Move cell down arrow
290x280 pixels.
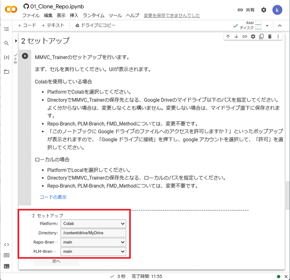tap(236, 37)
